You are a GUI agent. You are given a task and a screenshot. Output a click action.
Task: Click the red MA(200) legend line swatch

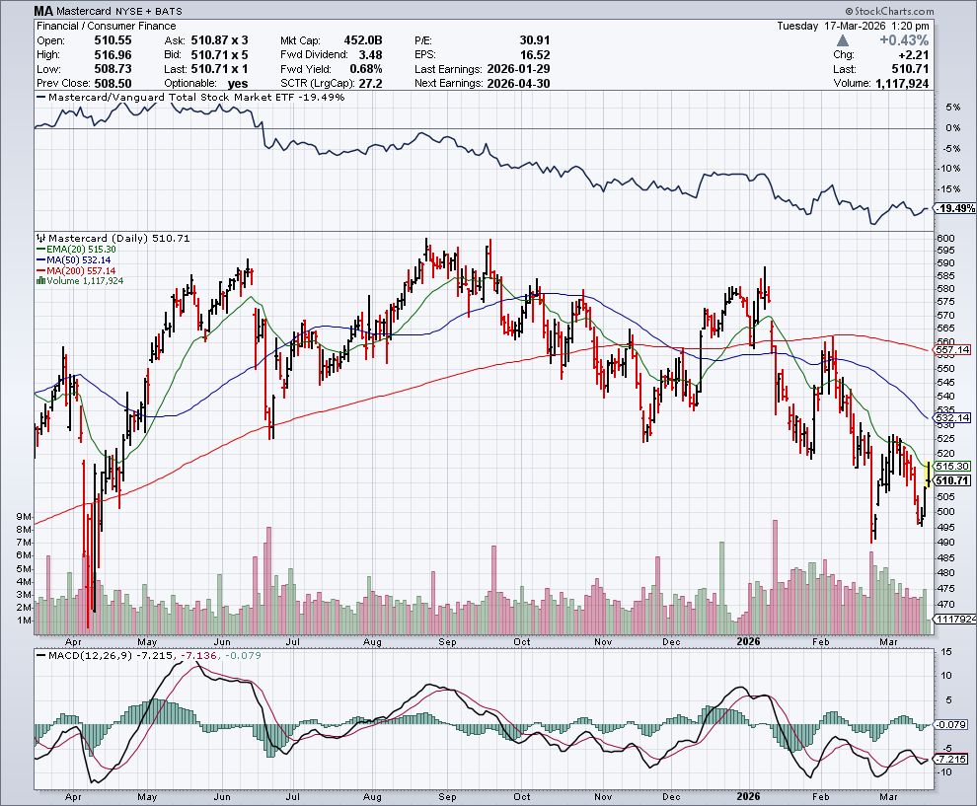coord(39,271)
